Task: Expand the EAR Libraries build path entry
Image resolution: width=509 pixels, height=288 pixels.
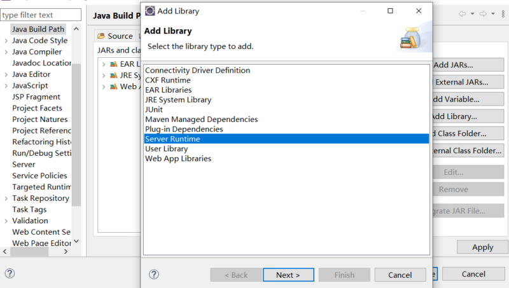Action: click(103, 64)
